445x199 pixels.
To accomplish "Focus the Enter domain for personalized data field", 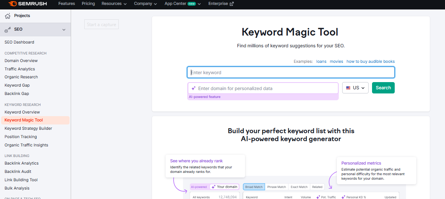I will pyautogui.click(x=263, y=88).
